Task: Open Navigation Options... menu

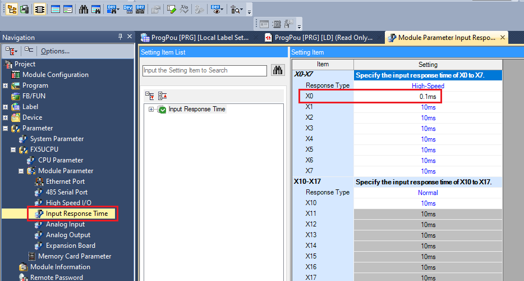Action: pos(55,51)
